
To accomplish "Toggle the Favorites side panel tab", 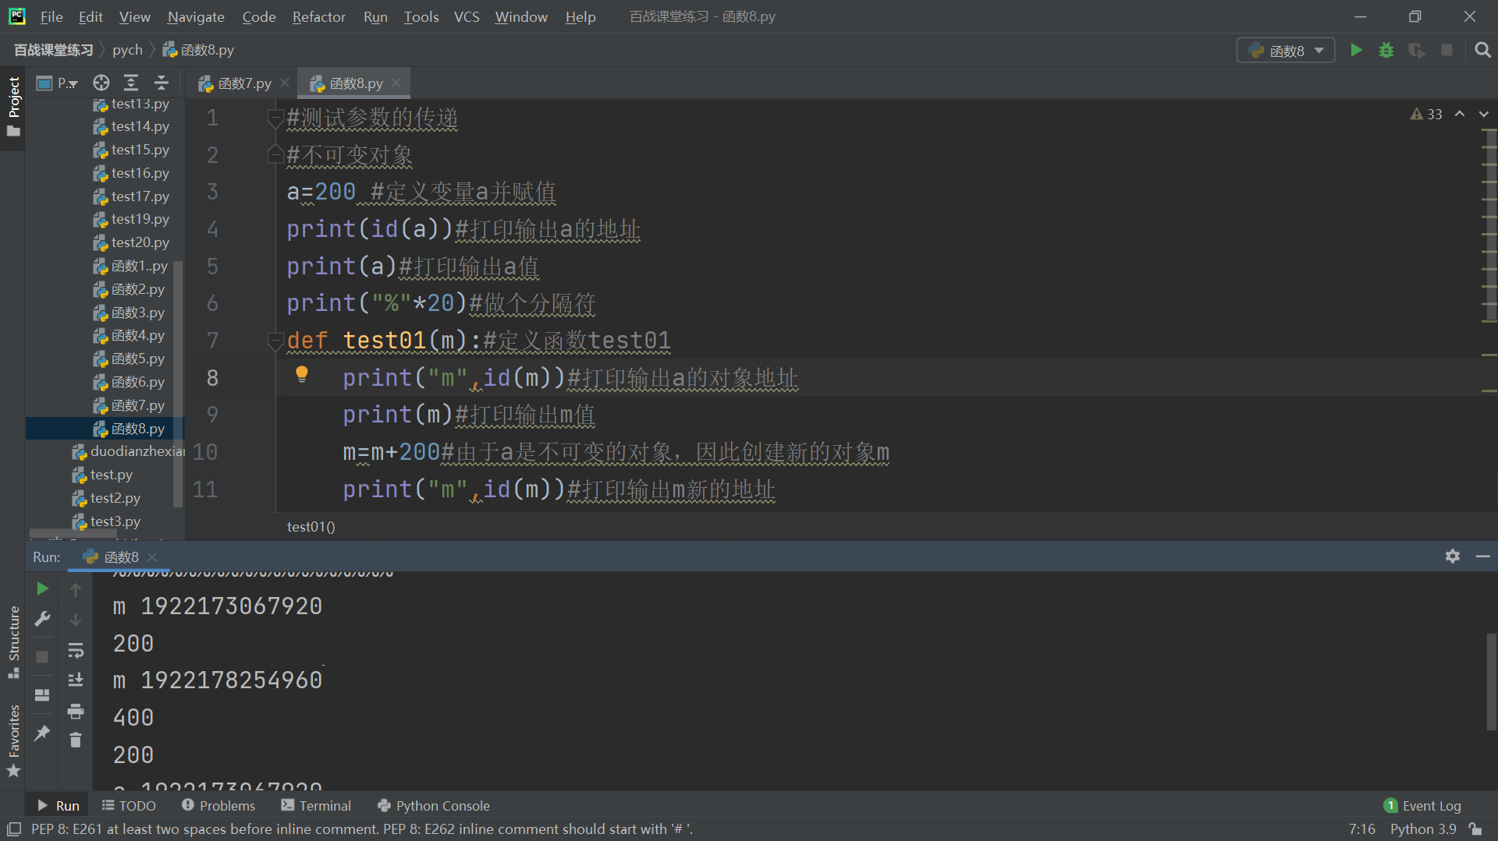I will (x=13, y=740).
